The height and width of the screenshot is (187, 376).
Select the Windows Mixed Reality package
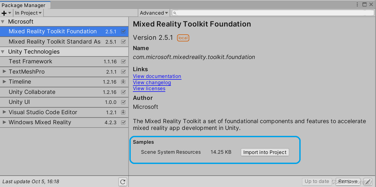[64, 122]
